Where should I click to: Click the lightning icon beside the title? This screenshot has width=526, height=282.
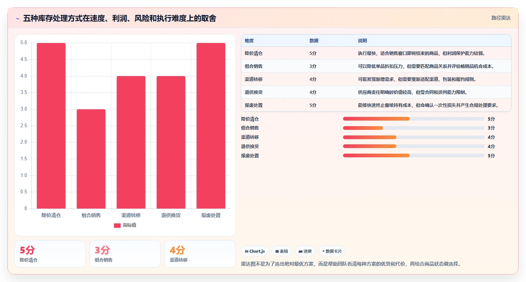(17, 19)
